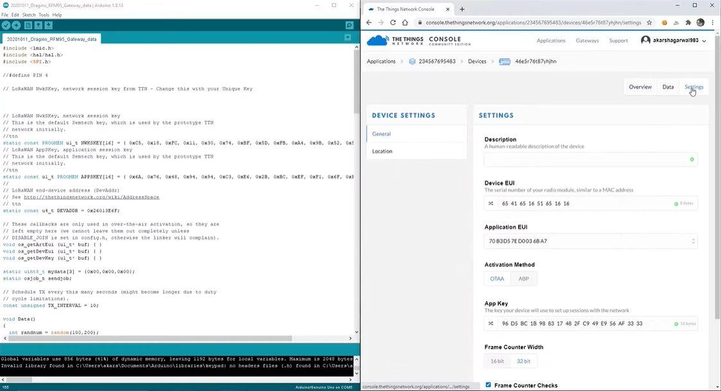Go back in the browser
The image size is (721, 391).
coord(369,22)
